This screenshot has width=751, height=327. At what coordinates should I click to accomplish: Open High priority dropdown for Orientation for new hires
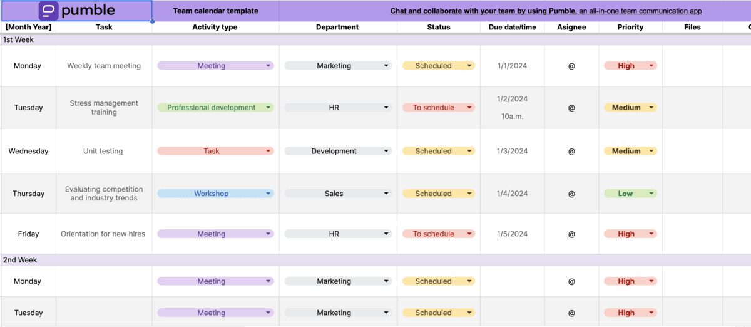click(630, 234)
